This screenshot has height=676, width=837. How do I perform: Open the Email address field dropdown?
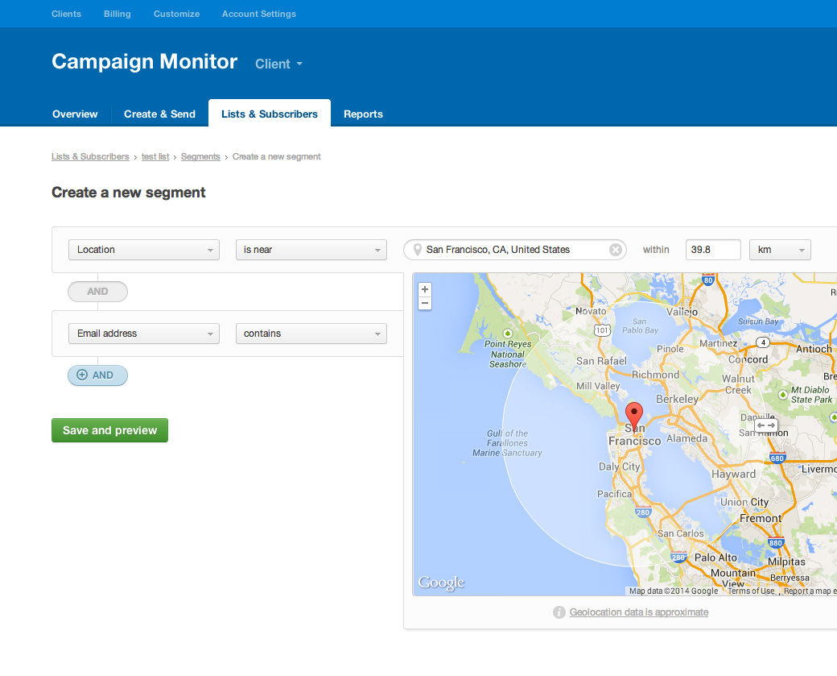[x=144, y=334]
